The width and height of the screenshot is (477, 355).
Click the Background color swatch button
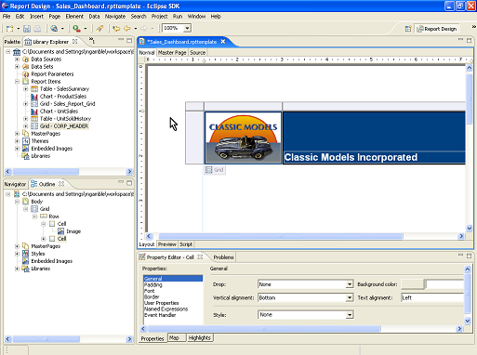point(412,284)
